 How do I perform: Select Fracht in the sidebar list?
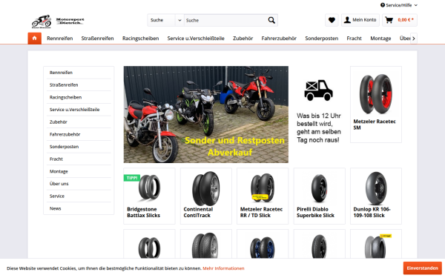pyautogui.click(x=79, y=159)
